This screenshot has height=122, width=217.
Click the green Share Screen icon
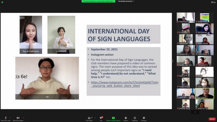tap(113, 118)
